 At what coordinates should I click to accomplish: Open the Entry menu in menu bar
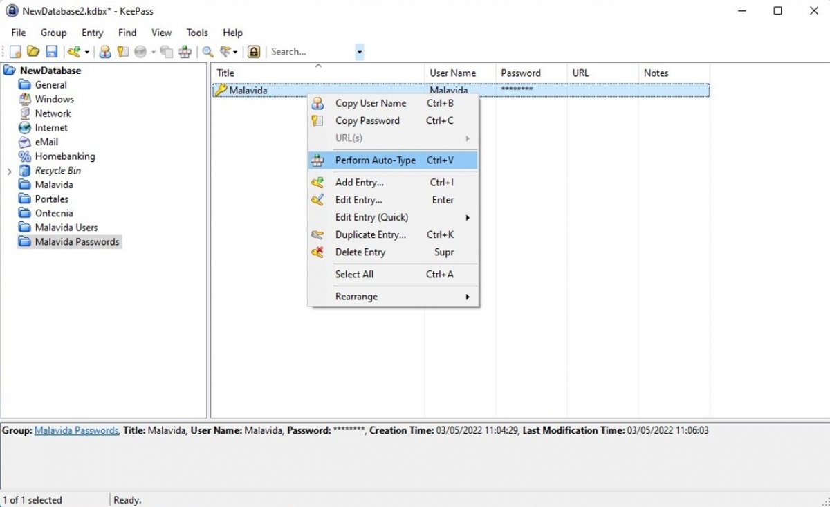tap(92, 33)
